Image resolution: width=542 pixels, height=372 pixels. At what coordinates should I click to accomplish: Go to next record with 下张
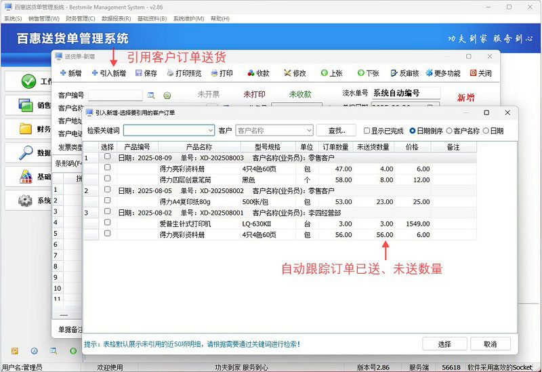[368, 73]
